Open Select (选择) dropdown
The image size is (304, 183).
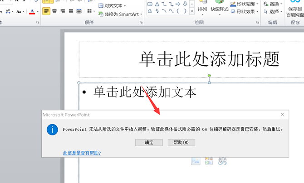tap(273, 11)
